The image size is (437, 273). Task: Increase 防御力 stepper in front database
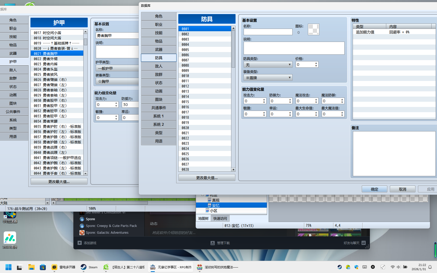[290, 100]
